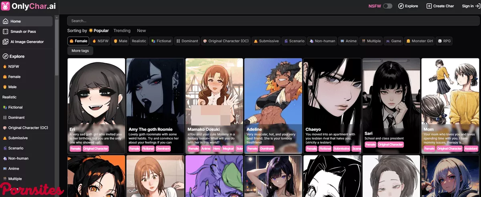Enable the Anime tag filter
The width and height of the screenshot is (481, 197).
pos(348,41)
